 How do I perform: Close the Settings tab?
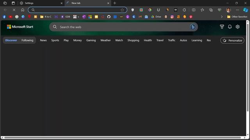(62, 3)
